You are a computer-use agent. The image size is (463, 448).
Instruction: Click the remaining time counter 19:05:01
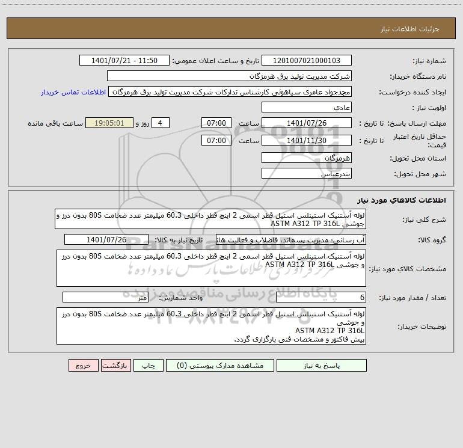pyautogui.click(x=109, y=123)
